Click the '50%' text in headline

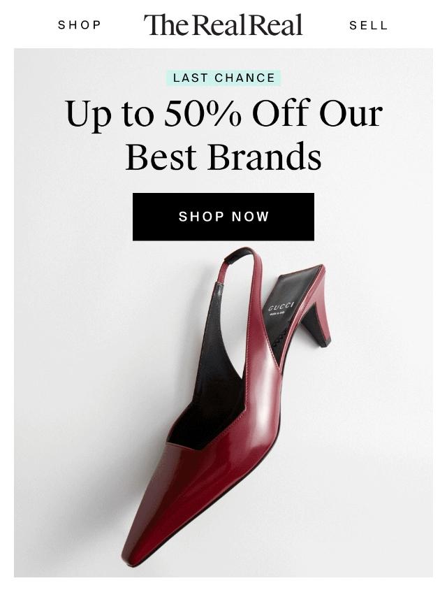pos(203,113)
